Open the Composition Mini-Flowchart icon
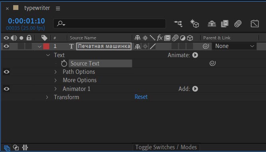This screenshot has height=152, width=266. [x=178, y=24]
